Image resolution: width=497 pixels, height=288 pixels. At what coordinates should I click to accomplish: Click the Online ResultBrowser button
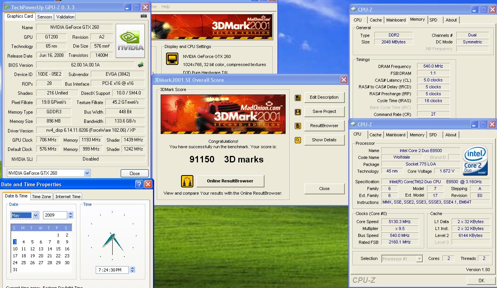230,181
